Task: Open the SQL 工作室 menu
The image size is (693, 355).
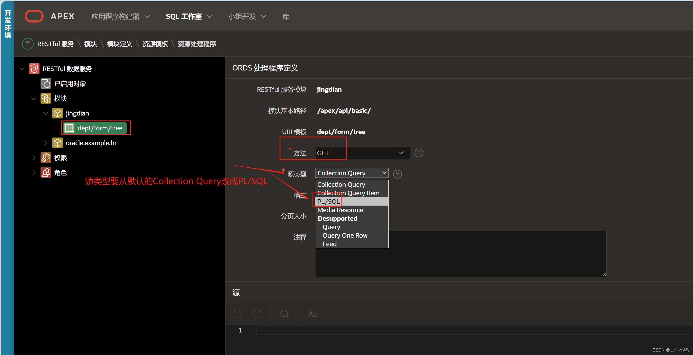Action: pyautogui.click(x=189, y=16)
